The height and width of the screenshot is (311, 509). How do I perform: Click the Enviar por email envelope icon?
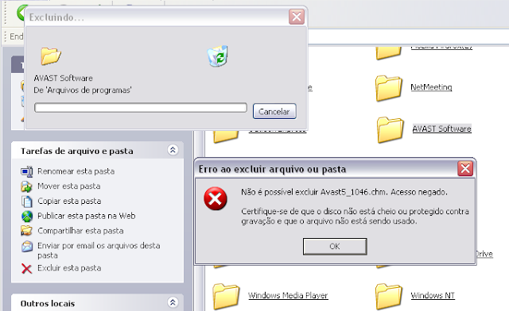pyautogui.click(x=26, y=247)
